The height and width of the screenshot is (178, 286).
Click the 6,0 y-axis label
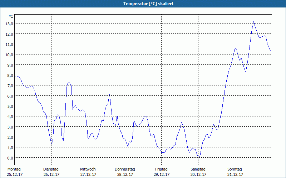point(11,96)
